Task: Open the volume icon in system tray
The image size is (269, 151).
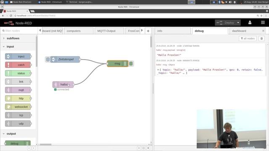Action: point(230,2)
